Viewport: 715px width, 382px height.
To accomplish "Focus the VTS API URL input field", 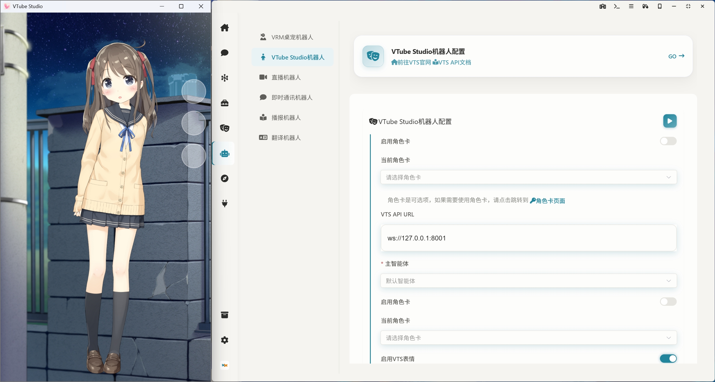I will point(529,238).
